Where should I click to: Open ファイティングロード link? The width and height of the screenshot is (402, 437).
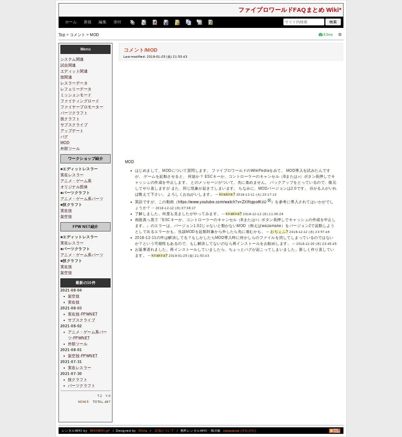[x=80, y=101]
